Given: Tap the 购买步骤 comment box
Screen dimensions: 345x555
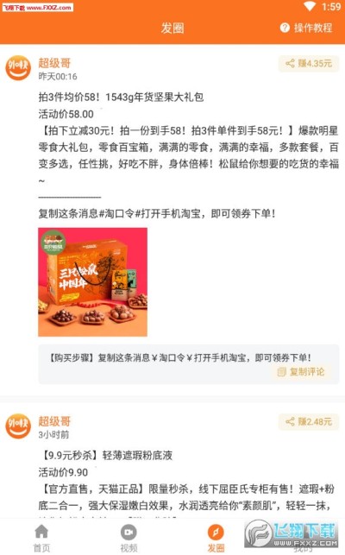Looking at the screenshot, I should (189, 364).
